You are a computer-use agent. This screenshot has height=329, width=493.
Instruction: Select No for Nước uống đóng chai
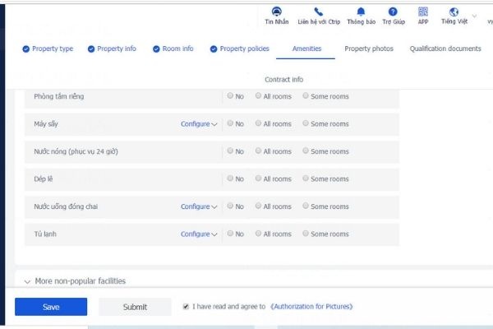click(230, 206)
